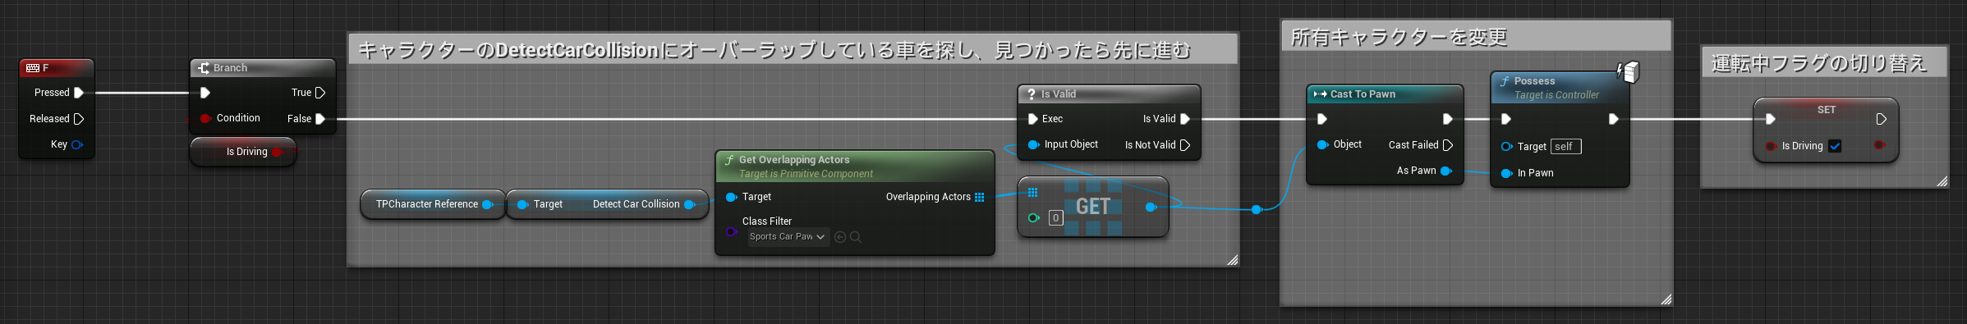Click the Released exec pin on F node

79,119
